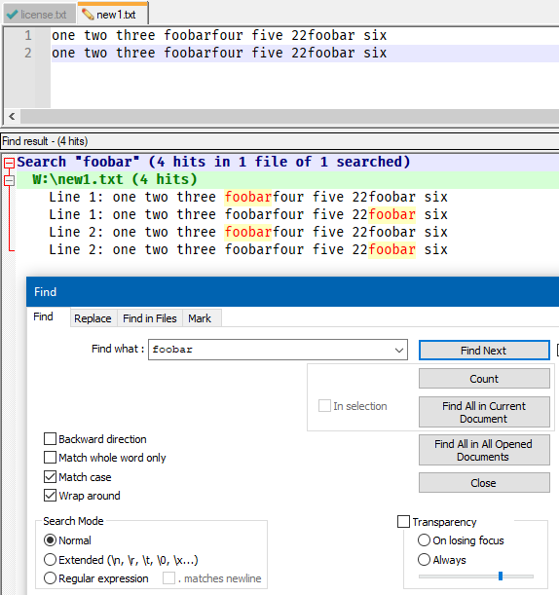Viewport: 559px width, 595px height.
Task: Click Find All in All Opened Documents
Action: point(484,450)
